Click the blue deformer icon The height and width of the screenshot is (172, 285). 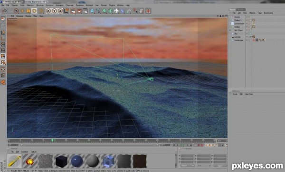click(x=123, y=11)
